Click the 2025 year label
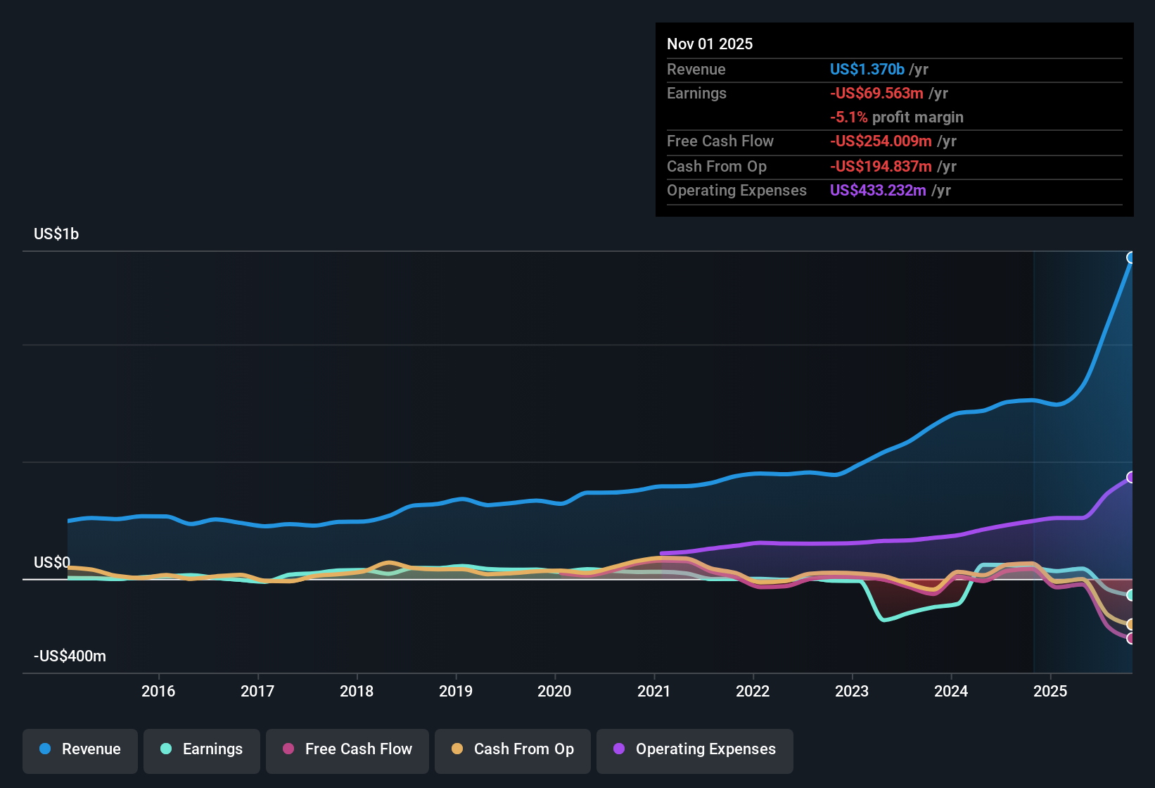 1051,692
